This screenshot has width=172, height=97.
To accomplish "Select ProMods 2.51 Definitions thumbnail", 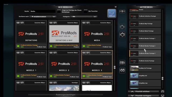I will pos(31,34).
